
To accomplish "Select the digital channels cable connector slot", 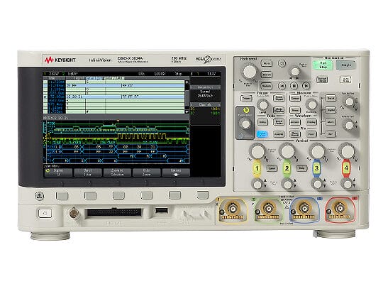I will coord(114,212).
